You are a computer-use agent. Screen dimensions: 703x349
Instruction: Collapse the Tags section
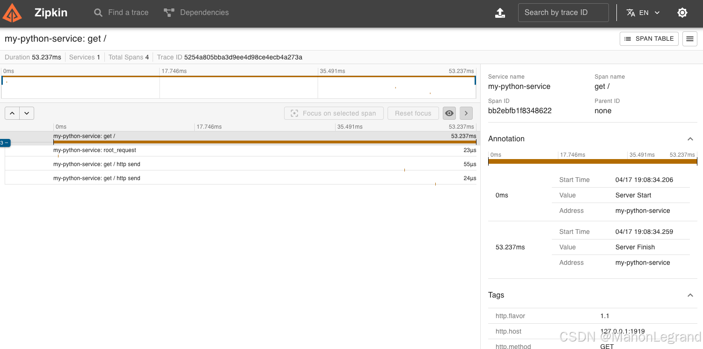tap(690, 295)
